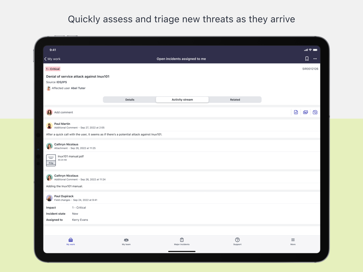Attach a photo from gallery icon
Image resolution: width=363 pixels, height=272 pixels.
click(x=305, y=112)
